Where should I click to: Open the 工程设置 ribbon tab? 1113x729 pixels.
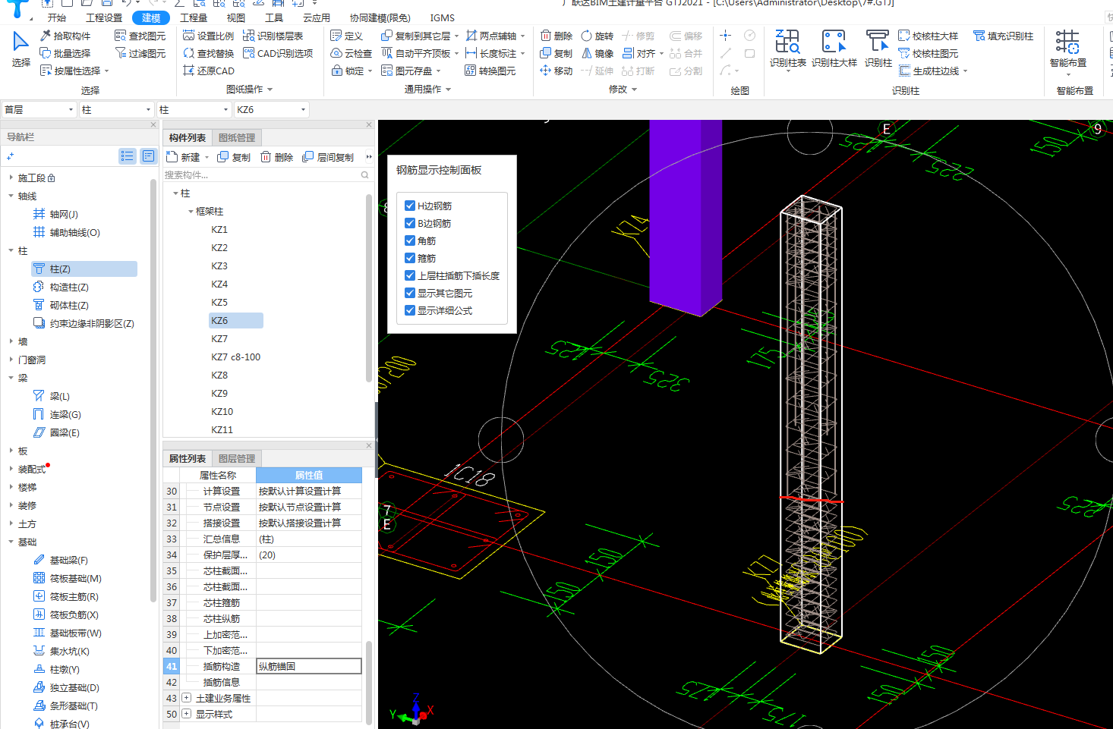(x=104, y=17)
